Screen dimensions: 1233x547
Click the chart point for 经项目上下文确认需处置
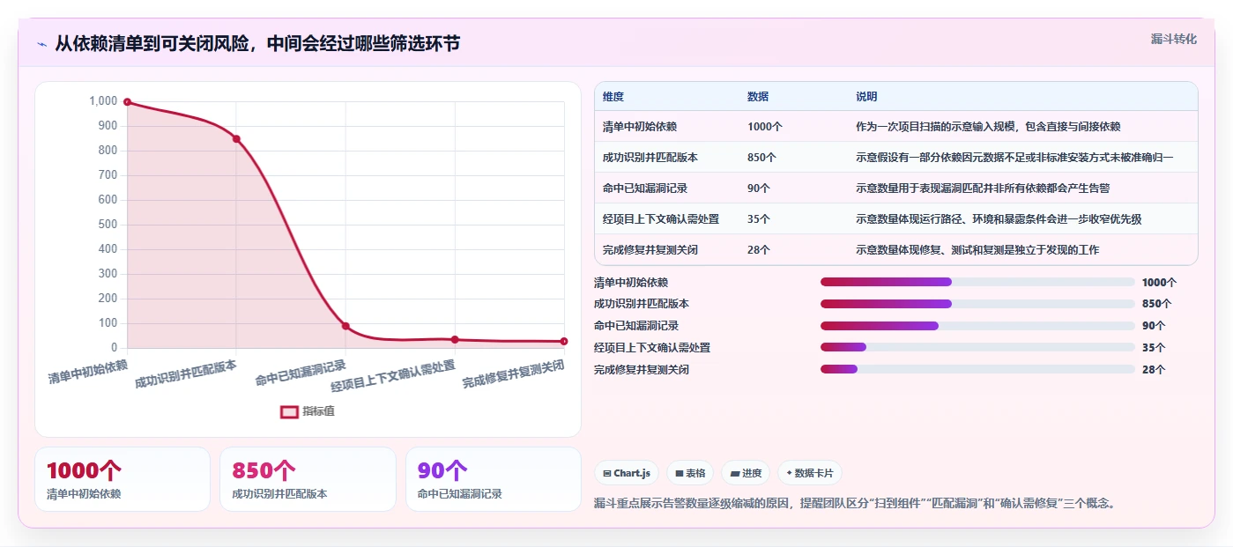pyautogui.click(x=455, y=339)
